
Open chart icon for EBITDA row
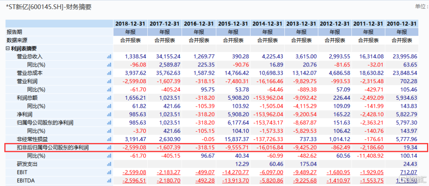click(109, 181)
